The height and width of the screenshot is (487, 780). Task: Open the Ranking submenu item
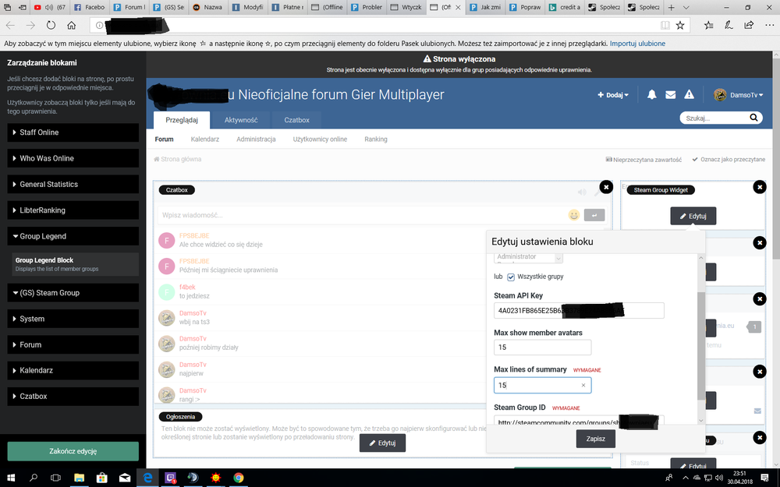coord(376,139)
